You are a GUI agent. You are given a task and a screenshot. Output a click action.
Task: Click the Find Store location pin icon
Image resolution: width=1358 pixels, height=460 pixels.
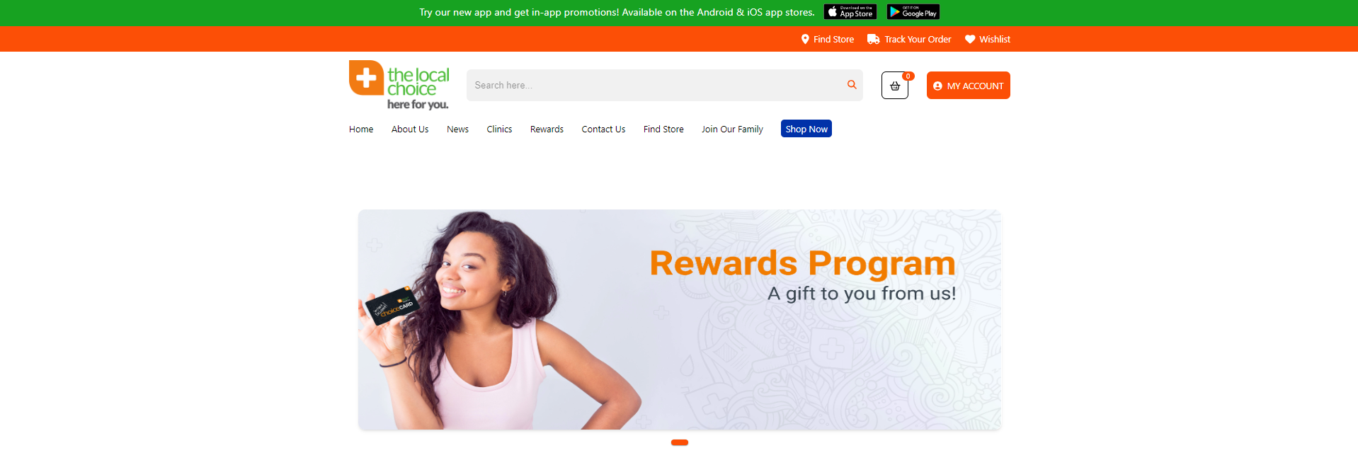pyautogui.click(x=805, y=40)
